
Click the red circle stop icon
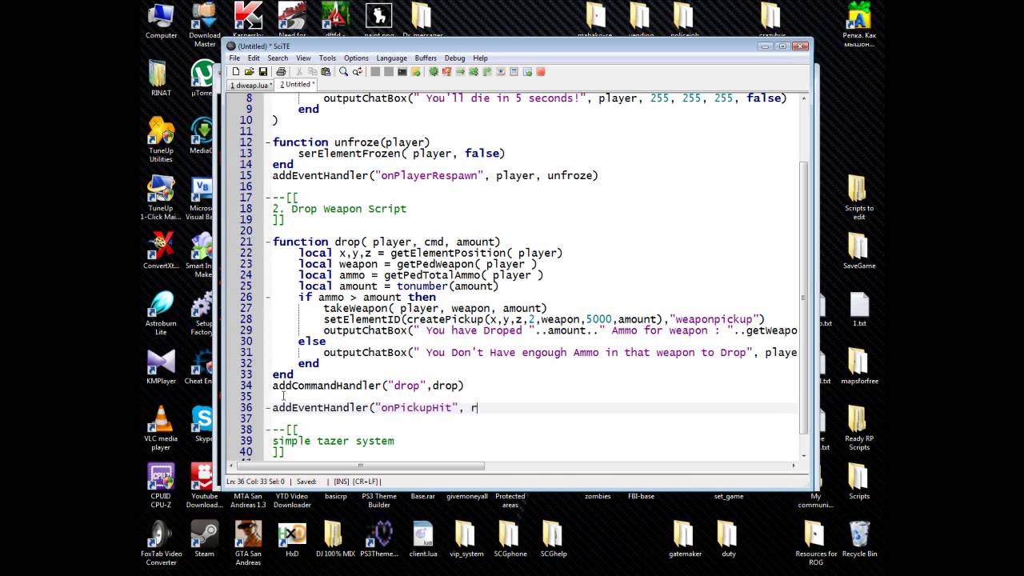pos(541,71)
